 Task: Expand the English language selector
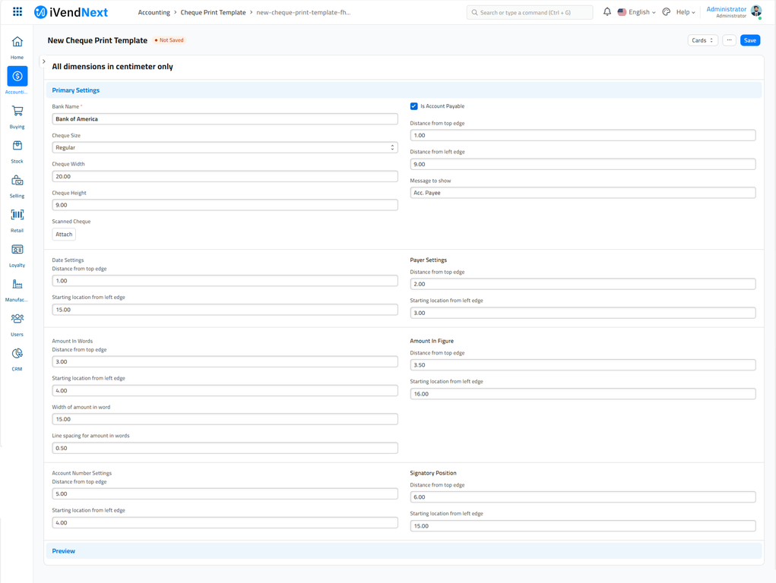tap(637, 12)
